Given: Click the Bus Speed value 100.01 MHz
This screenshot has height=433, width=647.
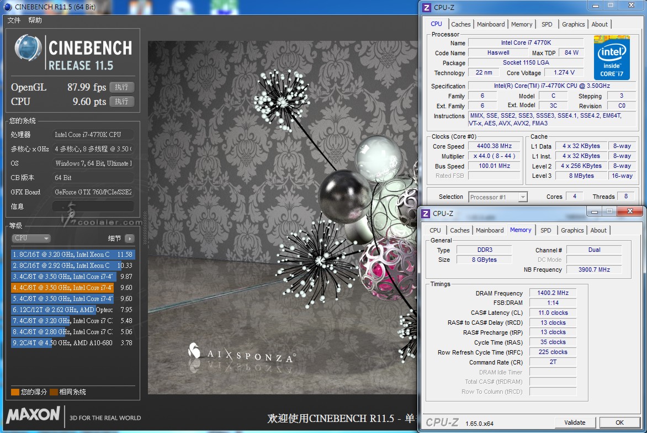Looking at the screenshot, I should pos(494,166).
